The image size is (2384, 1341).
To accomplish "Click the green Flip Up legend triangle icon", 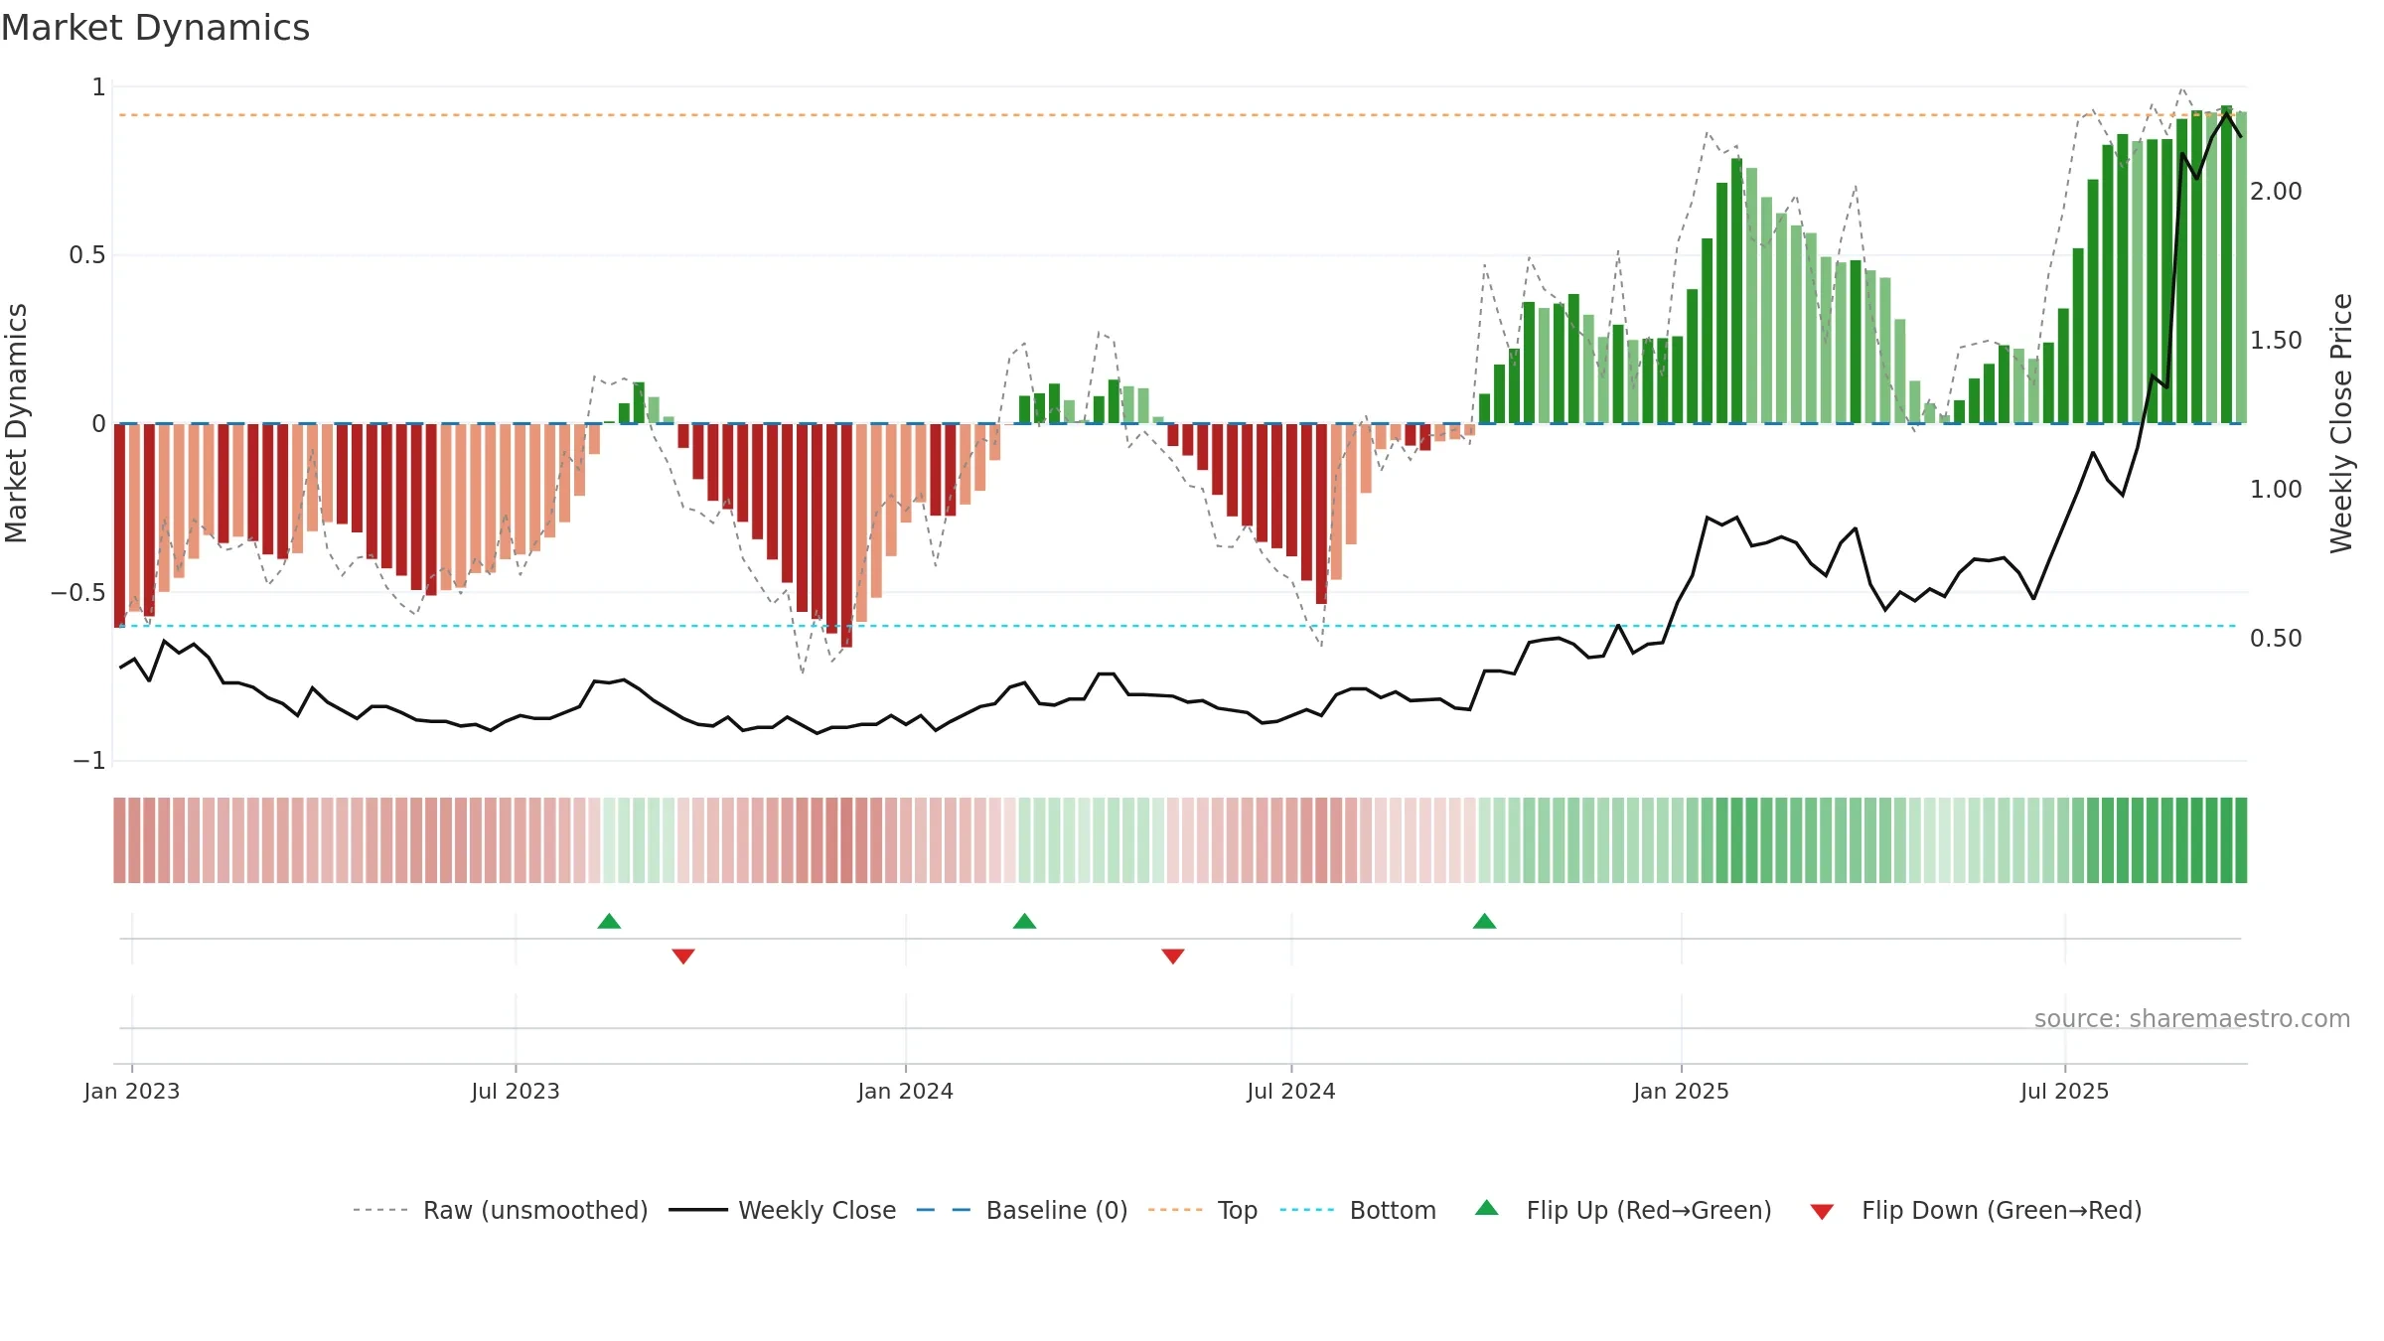I will point(1487,1208).
